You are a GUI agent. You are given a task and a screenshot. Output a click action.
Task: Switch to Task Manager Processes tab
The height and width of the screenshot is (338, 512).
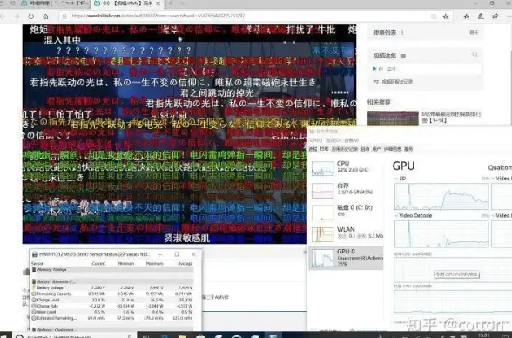pos(313,149)
